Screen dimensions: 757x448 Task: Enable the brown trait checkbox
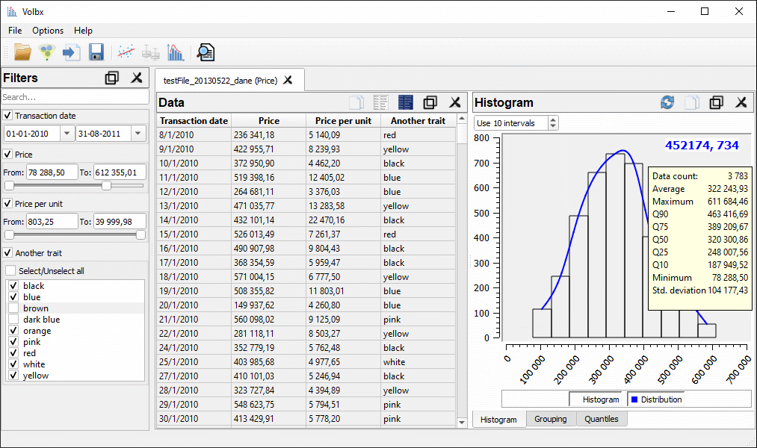click(13, 308)
